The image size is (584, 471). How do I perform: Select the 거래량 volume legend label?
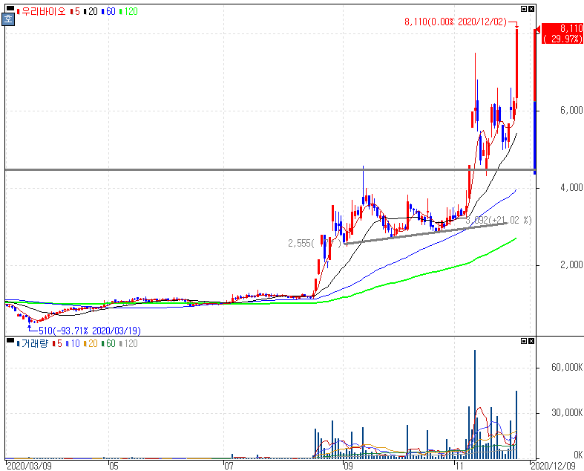pos(33,343)
